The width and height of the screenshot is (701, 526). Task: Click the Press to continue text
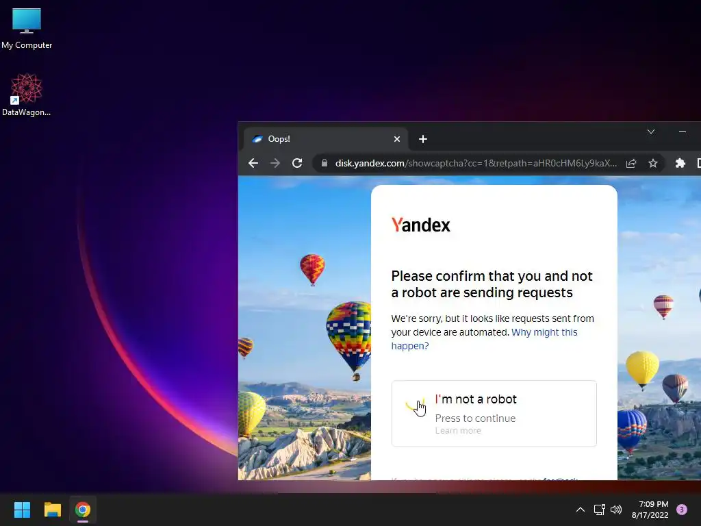point(475,418)
